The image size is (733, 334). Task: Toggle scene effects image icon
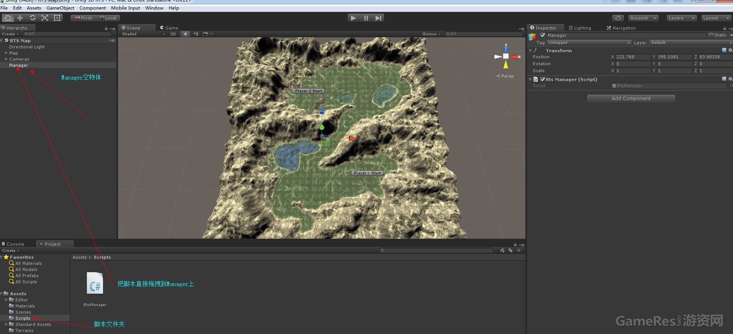point(206,34)
